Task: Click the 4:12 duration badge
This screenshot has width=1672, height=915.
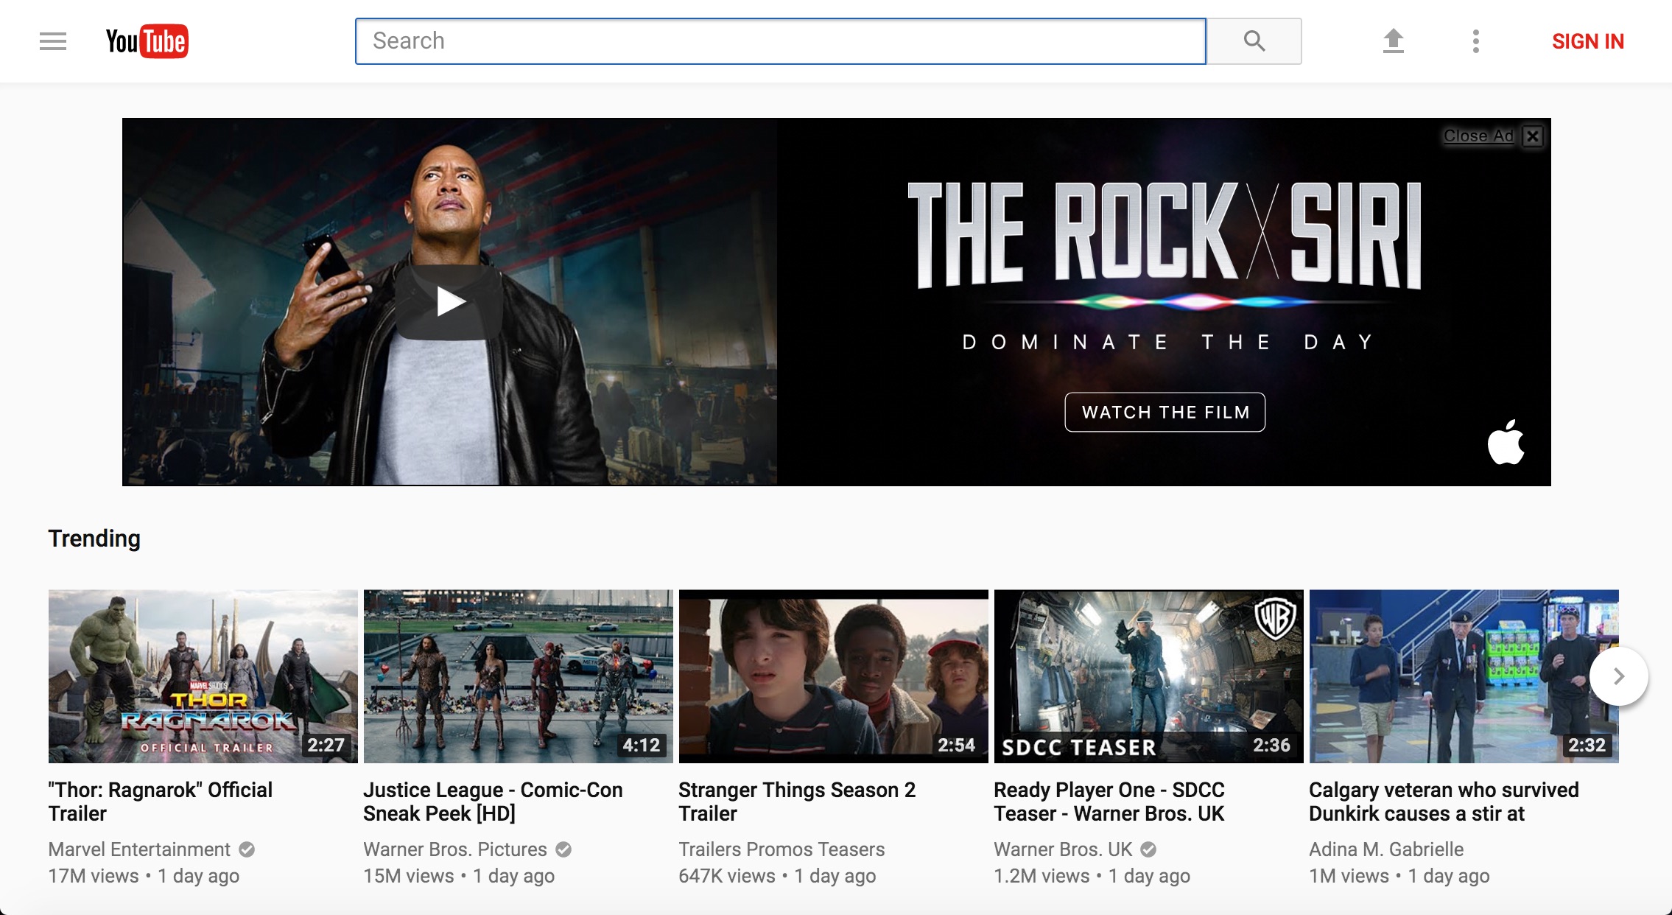Action: pos(642,745)
